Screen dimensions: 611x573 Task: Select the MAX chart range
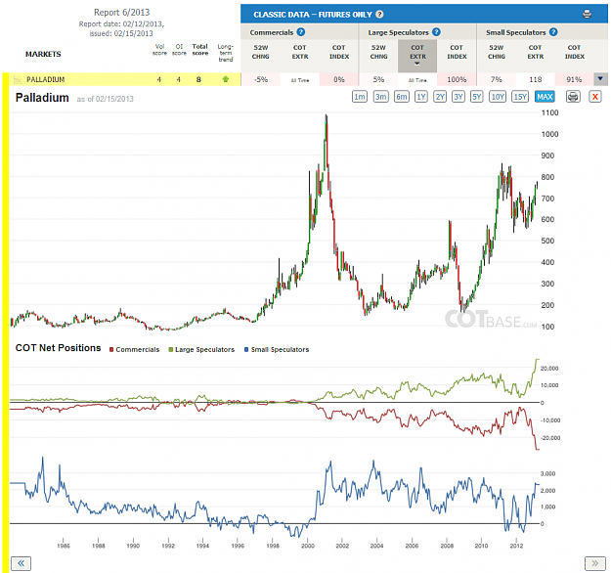[545, 96]
